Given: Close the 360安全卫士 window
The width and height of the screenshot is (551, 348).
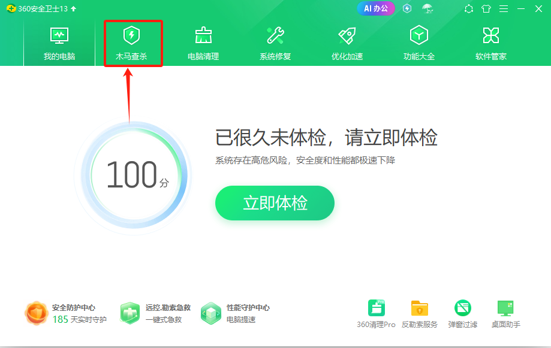Looking at the screenshot, I should pos(538,9).
